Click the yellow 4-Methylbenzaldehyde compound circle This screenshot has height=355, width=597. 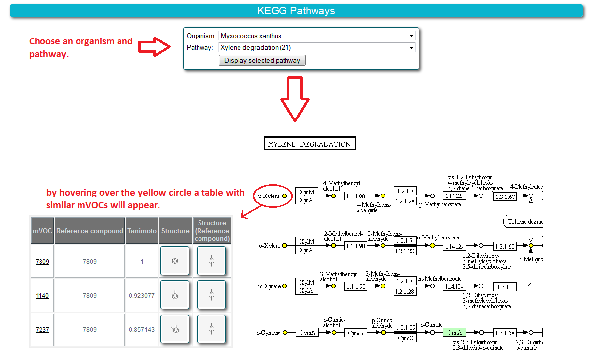[383, 196]
